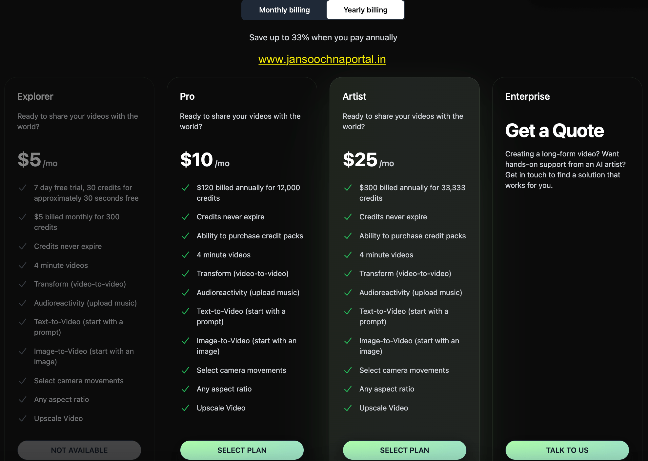Click checkmark beside Artist 'Select camera movements'
The image size is (648, 461).
348,370
